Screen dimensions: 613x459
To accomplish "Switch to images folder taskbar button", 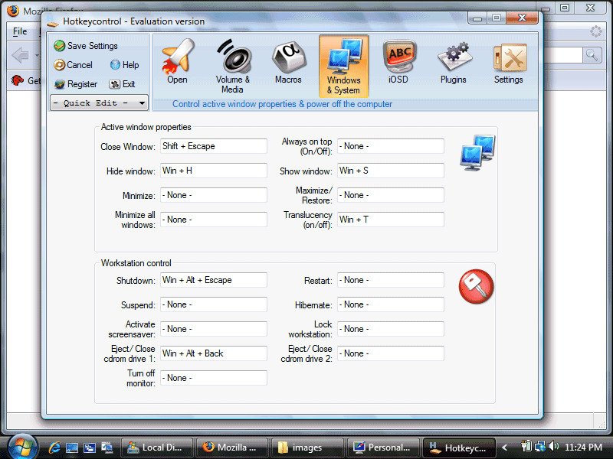I will 307,448.
